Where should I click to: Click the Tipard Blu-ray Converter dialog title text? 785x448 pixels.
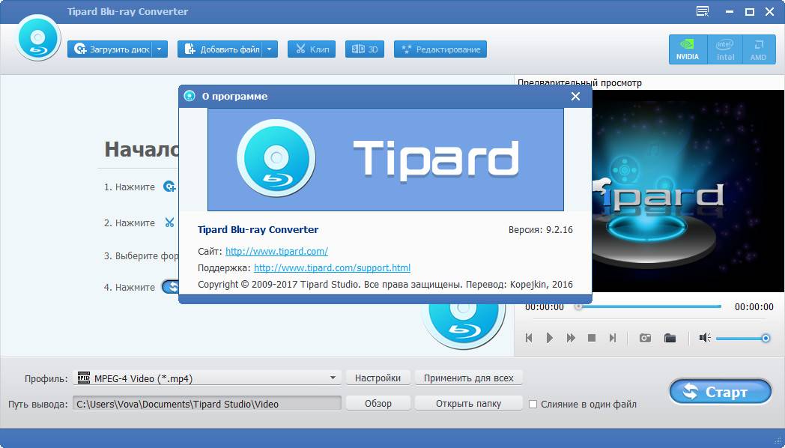point(258,230)
